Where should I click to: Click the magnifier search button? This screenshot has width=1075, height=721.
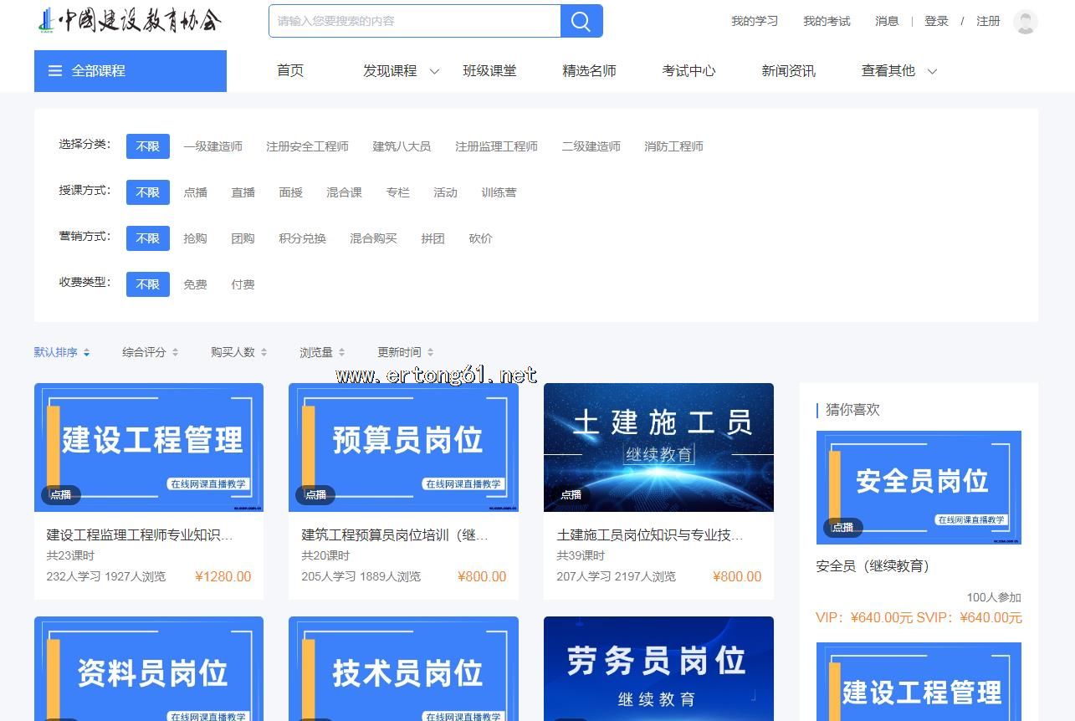tap(581, 21)
